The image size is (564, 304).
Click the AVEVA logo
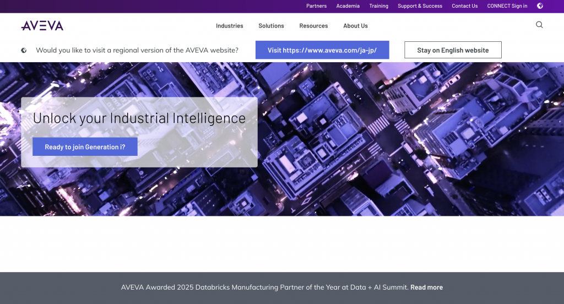[x=42, y=25]
